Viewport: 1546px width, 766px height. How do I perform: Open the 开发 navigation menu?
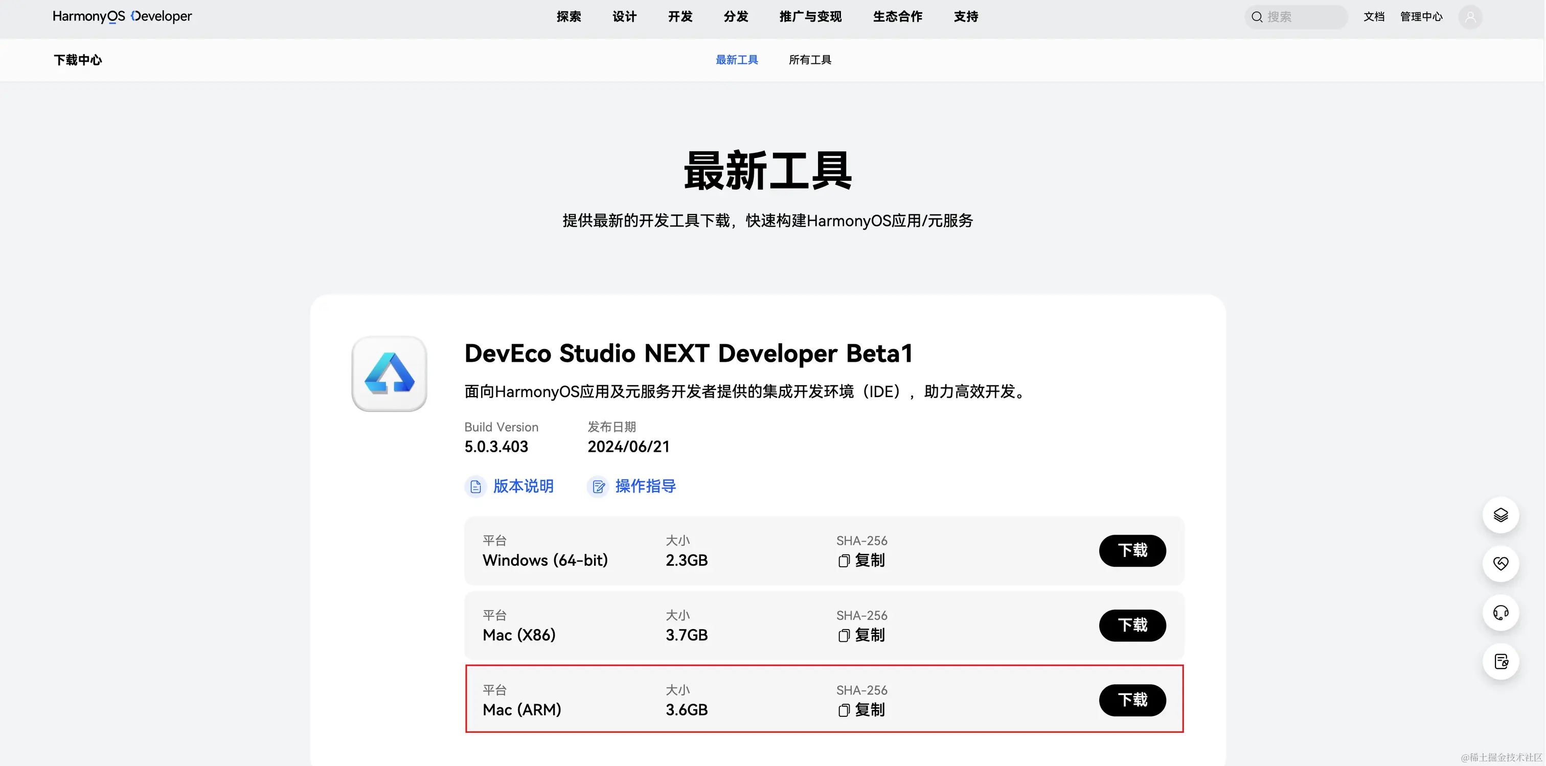tap(680, 17)
